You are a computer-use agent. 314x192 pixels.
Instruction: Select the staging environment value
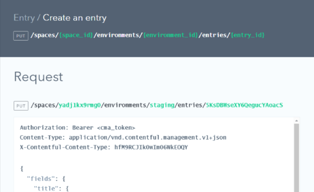162,105
